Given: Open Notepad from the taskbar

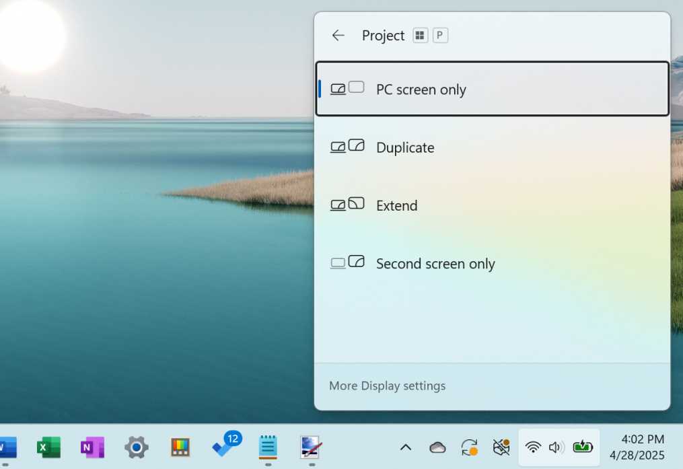Looking at the screenshot, I should (x=268, y=447).
